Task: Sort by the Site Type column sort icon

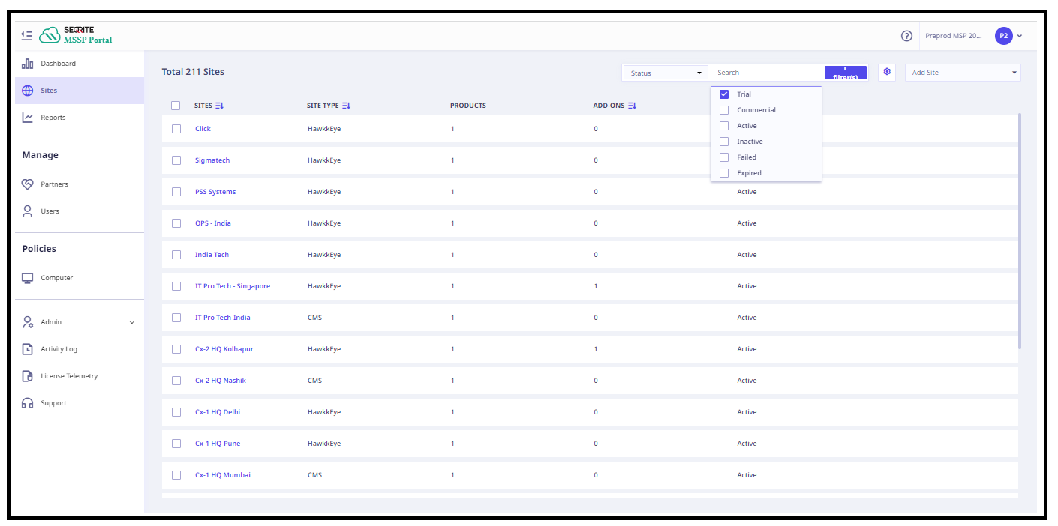Action: (346, 106)
